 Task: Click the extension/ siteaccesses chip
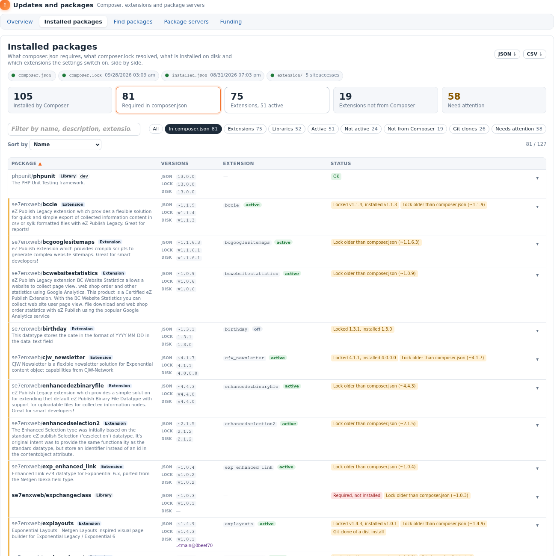(x=305, y=76)
